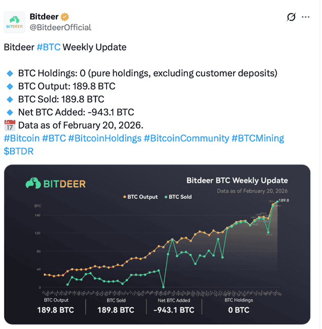Click the blue diamond bullet beside BTC Holdings

click(10, 73)
